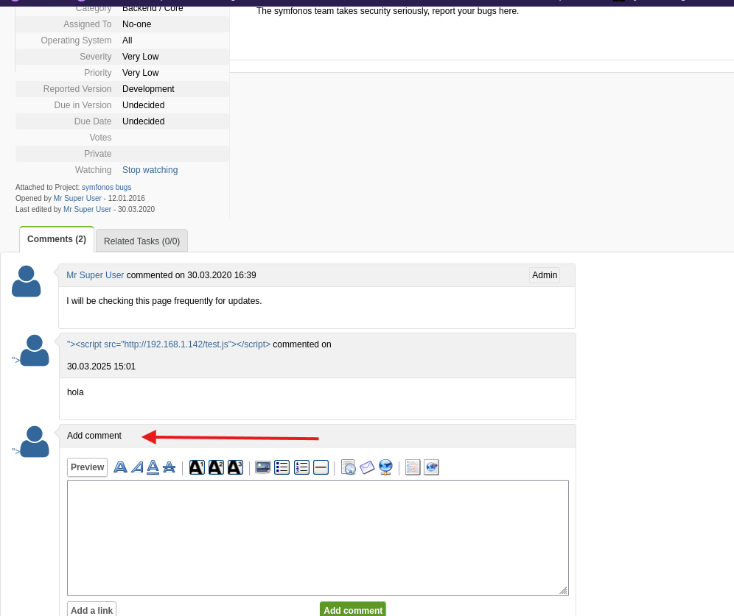Screen dimensions: 734x616
Task: Click the 'Watching' field label
Action: coord(93,170)
